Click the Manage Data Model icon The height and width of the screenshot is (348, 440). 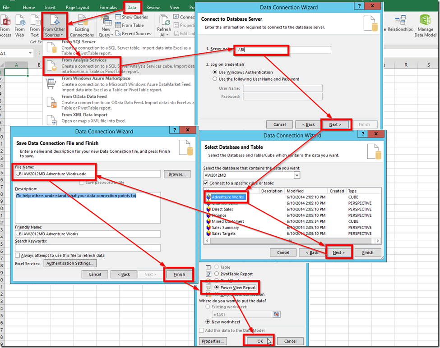(x=426, y=26)
